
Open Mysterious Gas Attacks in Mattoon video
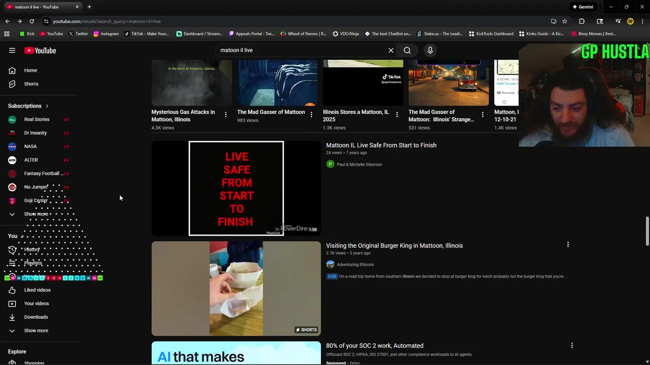tap(183, 116)
